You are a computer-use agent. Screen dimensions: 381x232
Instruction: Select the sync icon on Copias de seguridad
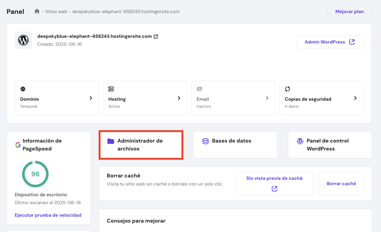[x=287, y=89]
